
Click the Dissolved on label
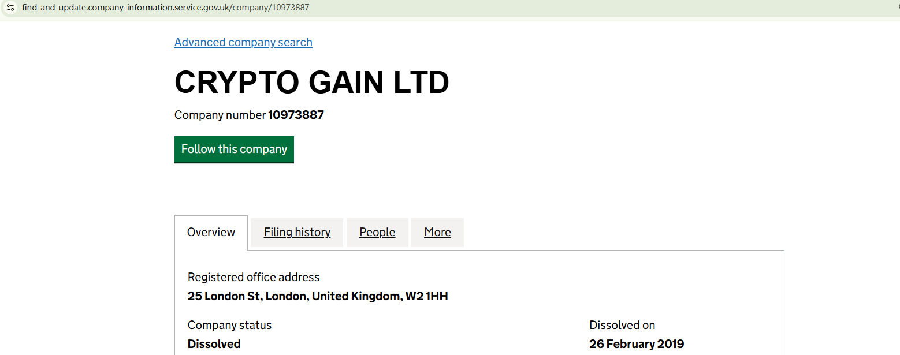click(622, 325)
